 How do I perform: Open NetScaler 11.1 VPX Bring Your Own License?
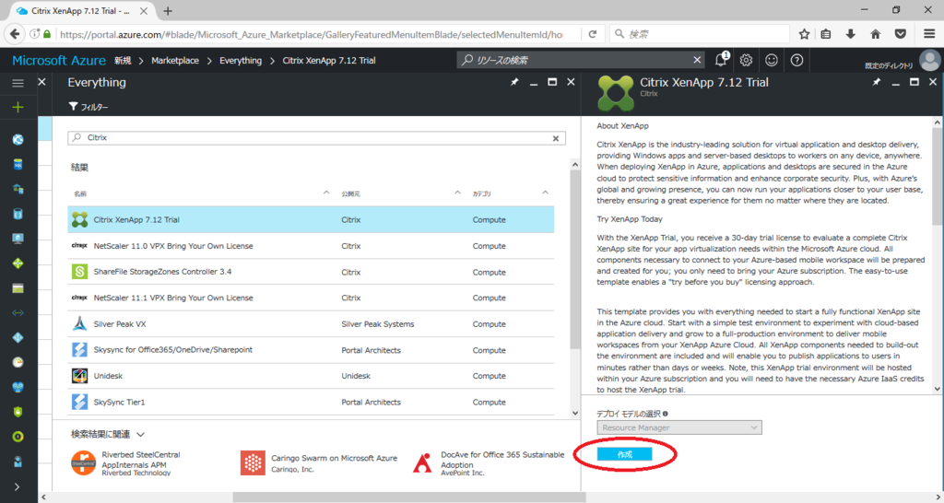coord(311,298)
